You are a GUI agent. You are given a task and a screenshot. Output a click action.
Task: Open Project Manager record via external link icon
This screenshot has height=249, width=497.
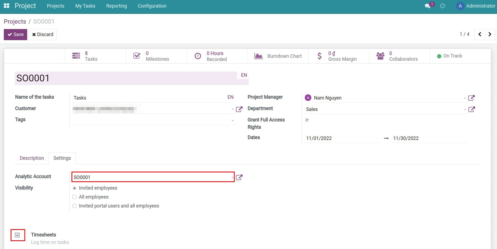click(x=472, y=98)
